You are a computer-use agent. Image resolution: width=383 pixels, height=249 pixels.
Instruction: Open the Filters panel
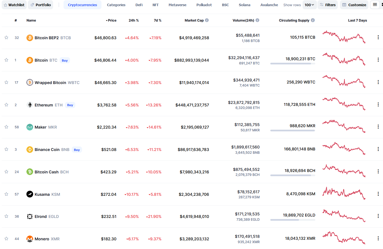coord(328,5)
